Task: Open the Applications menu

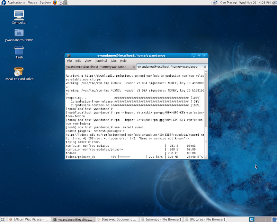Action: click(x=16, y=2)
